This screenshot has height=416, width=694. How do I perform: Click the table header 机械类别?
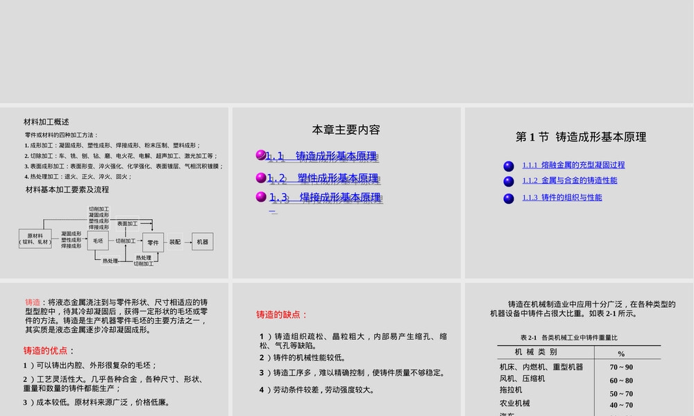[536, 352]
